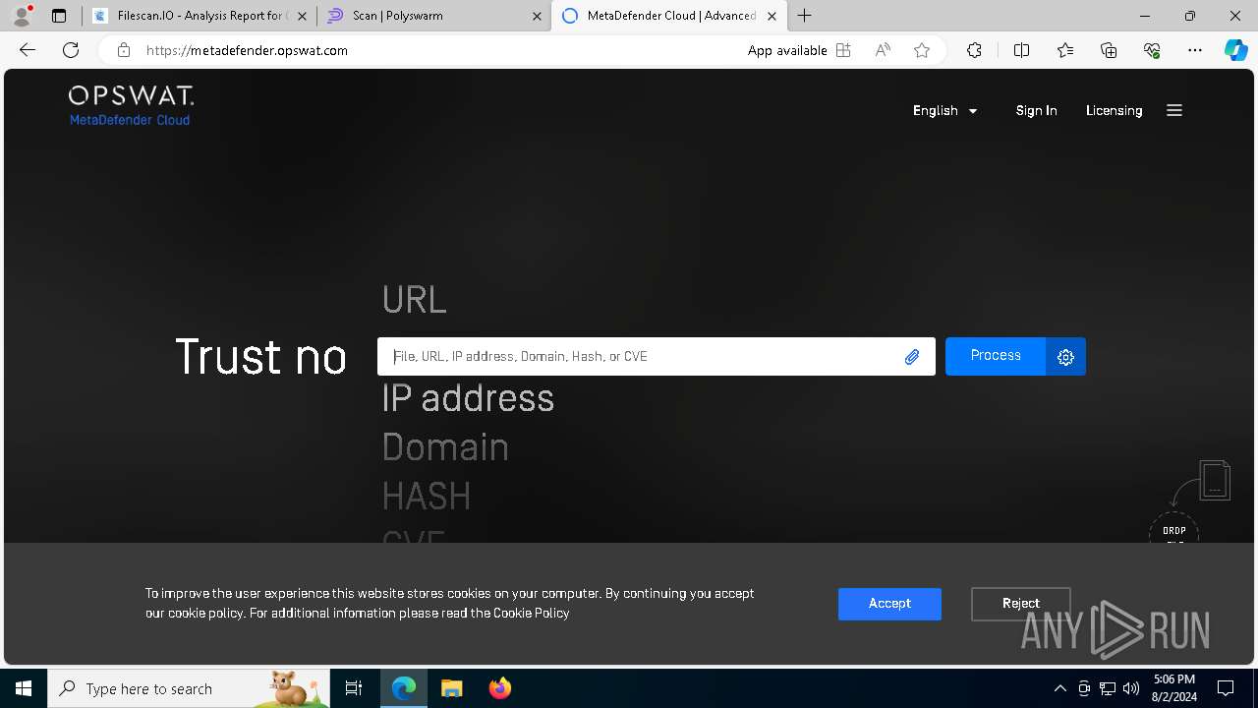This screenshot has height=708, width=1258.
Task: Expand the English language dropdown
Action: 944,111
